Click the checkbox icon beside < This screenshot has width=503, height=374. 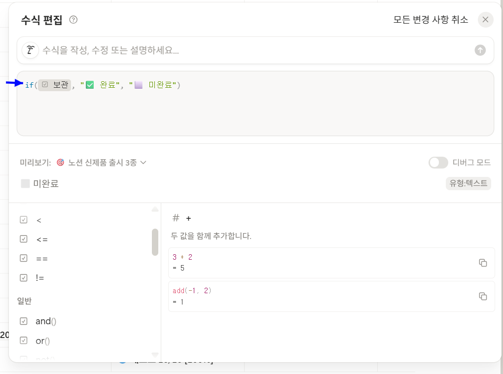point(24,220)
